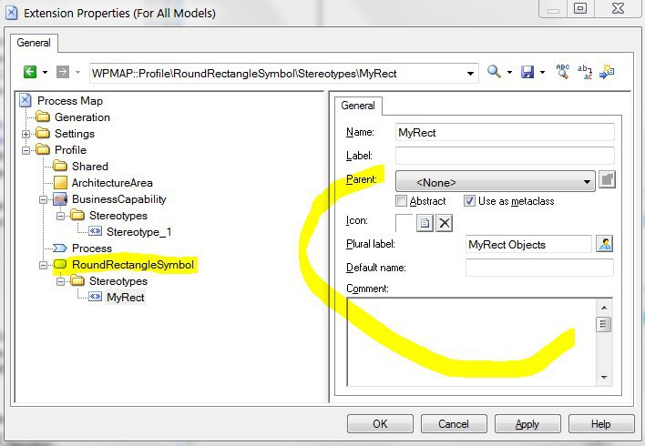The image size is (645, 446).
Task: Open the Forward arrow history dropdown
Action: [x=77, y=73]
